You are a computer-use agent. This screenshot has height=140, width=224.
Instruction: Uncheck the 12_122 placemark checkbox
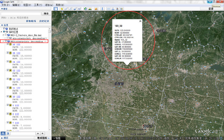pos(8,79)
